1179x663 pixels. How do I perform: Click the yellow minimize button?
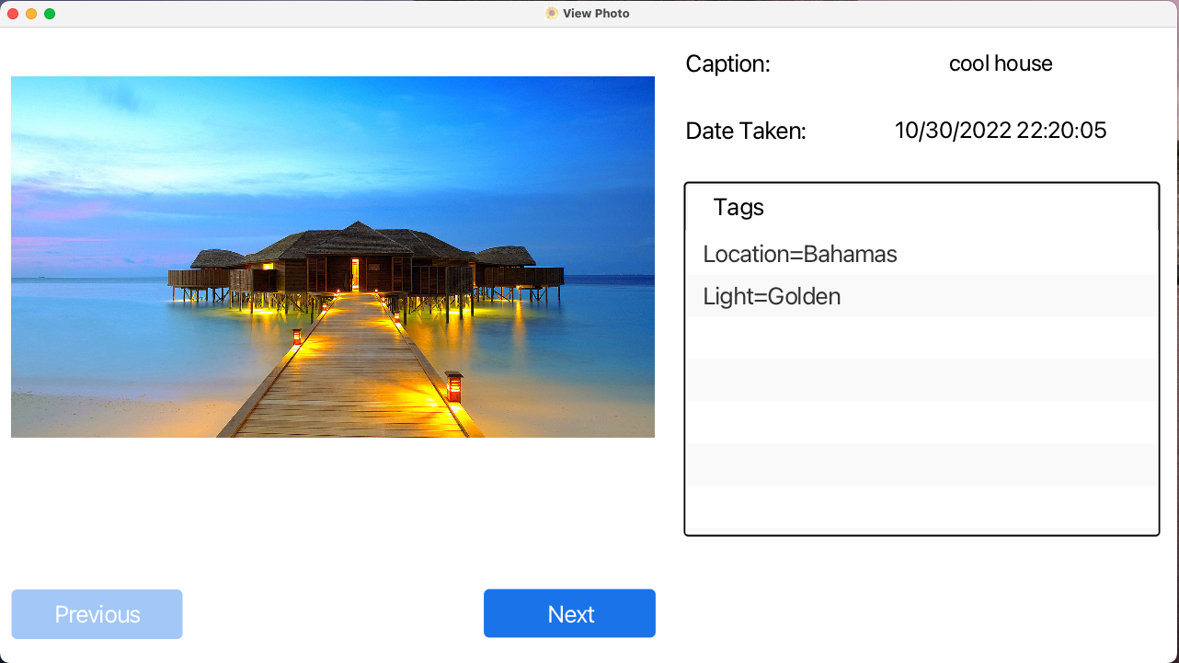click(x=30, y=13)
